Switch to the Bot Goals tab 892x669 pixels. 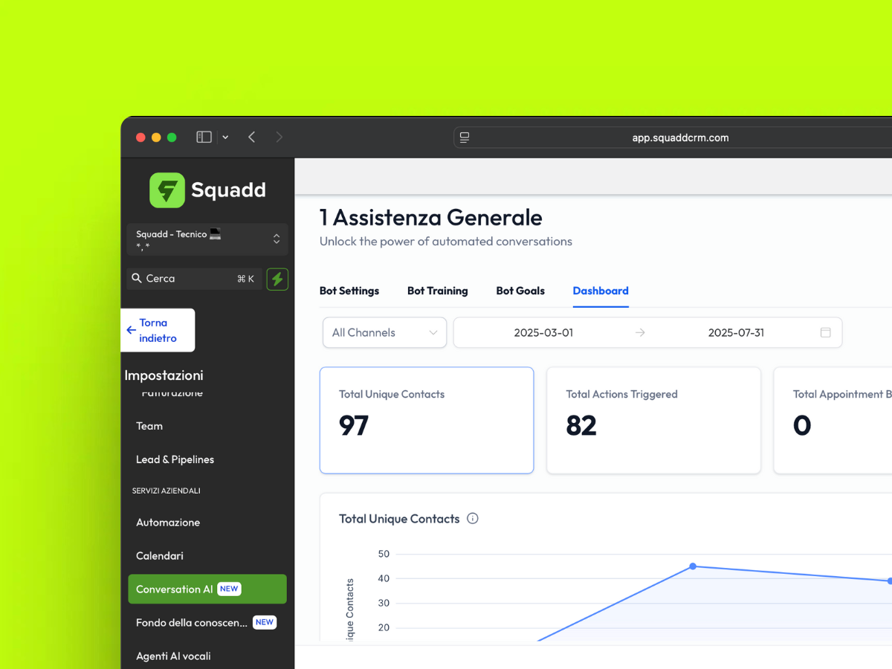tap(520, 291)
